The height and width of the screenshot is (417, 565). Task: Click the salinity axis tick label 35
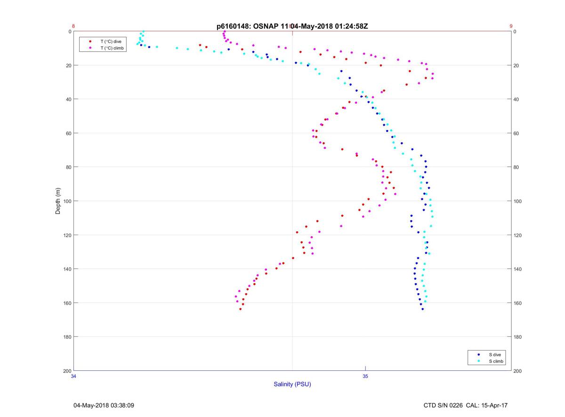pos(365,376)
